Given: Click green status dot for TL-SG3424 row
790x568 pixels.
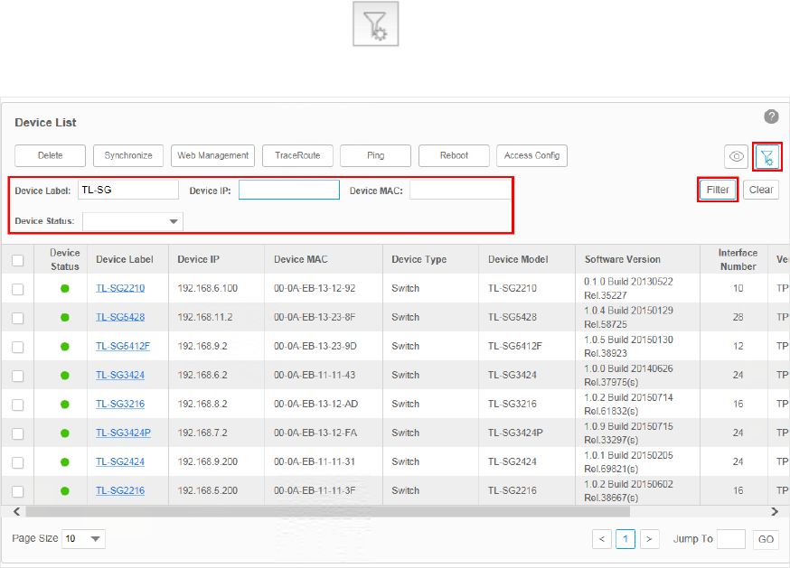Looking at the screenshot, I should [x=64, y=375].
